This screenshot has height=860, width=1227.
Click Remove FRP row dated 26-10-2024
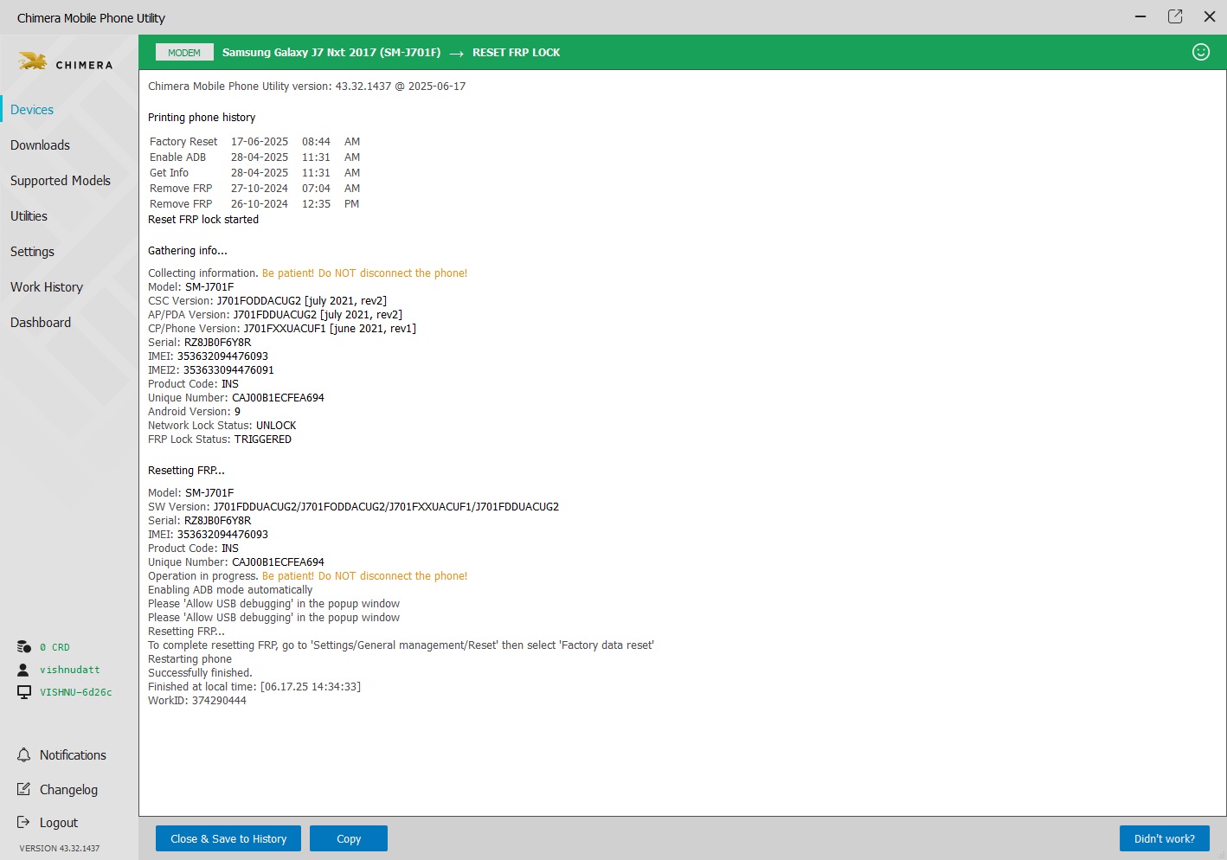pyautogui.click(x=254, y=204)
